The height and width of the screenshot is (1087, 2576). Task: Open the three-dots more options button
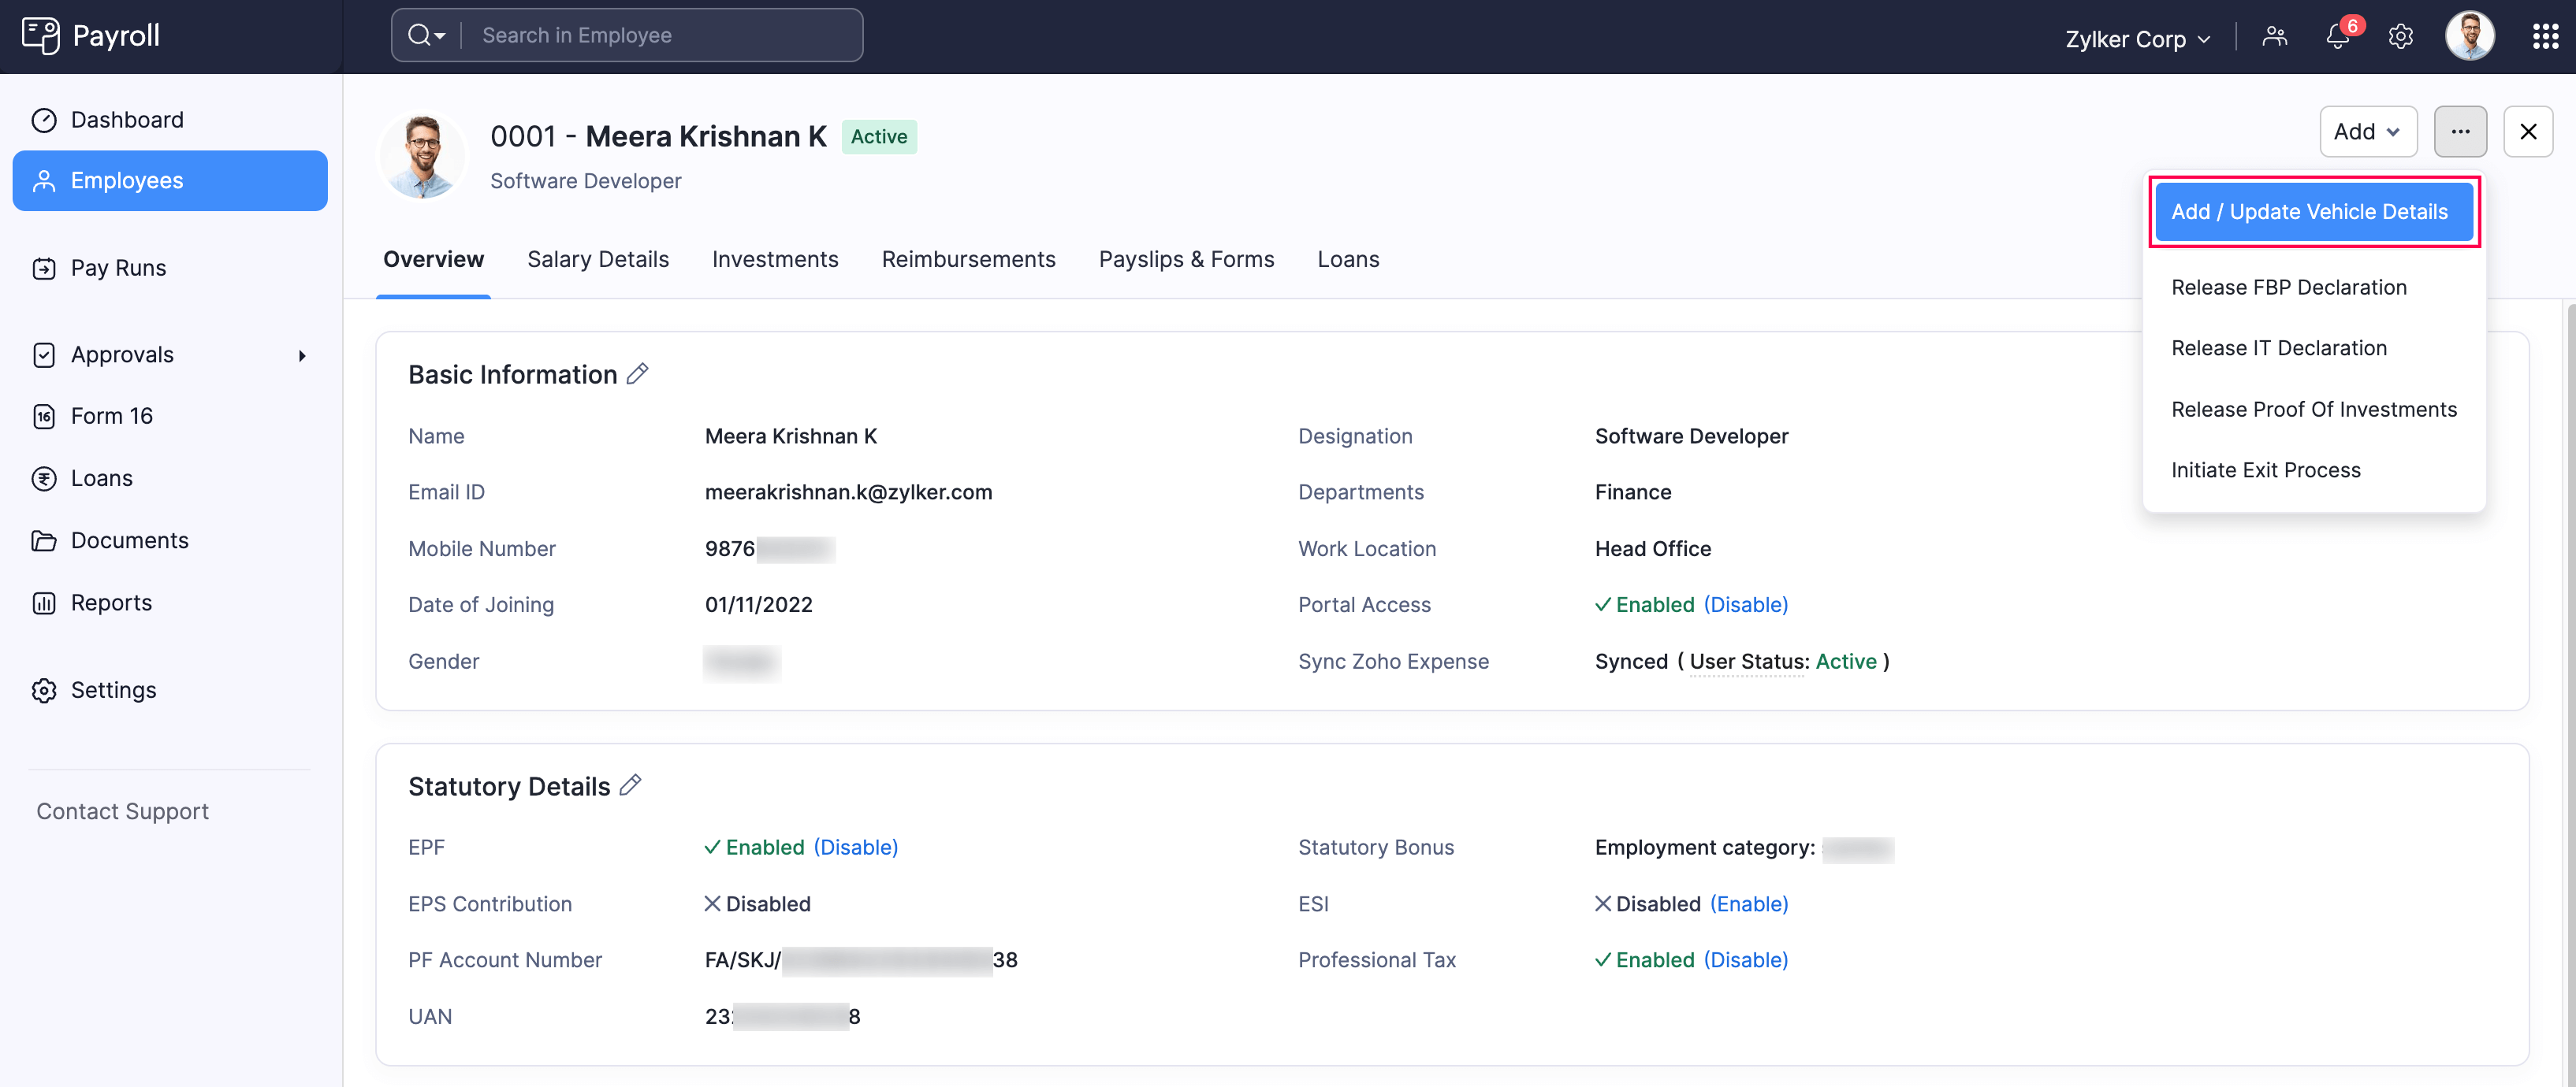pos(2459,132)
